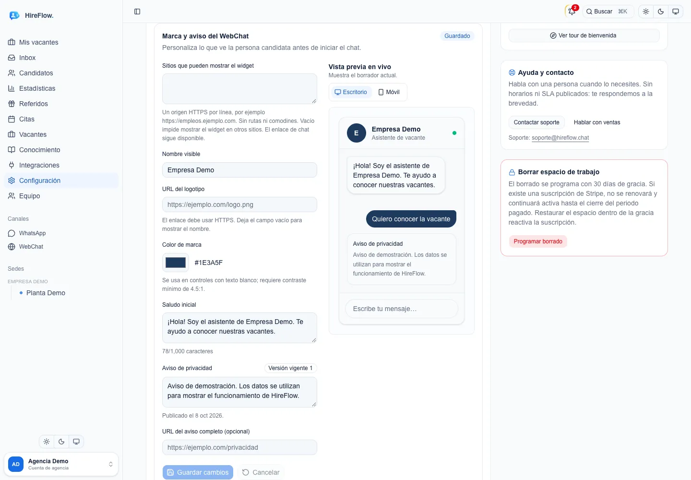
Task: Click the Cancelar button
Action: (261, 472)
